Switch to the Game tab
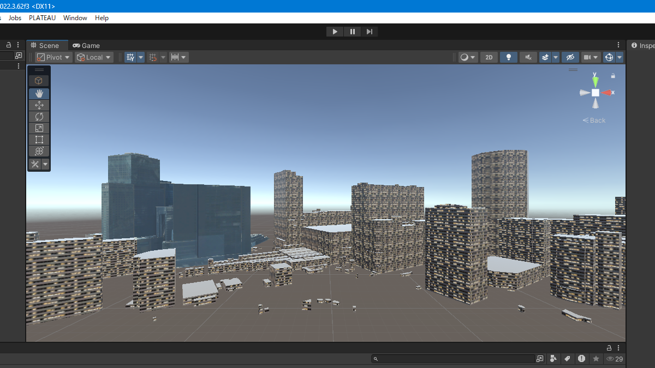 click(x=86, y=46)
